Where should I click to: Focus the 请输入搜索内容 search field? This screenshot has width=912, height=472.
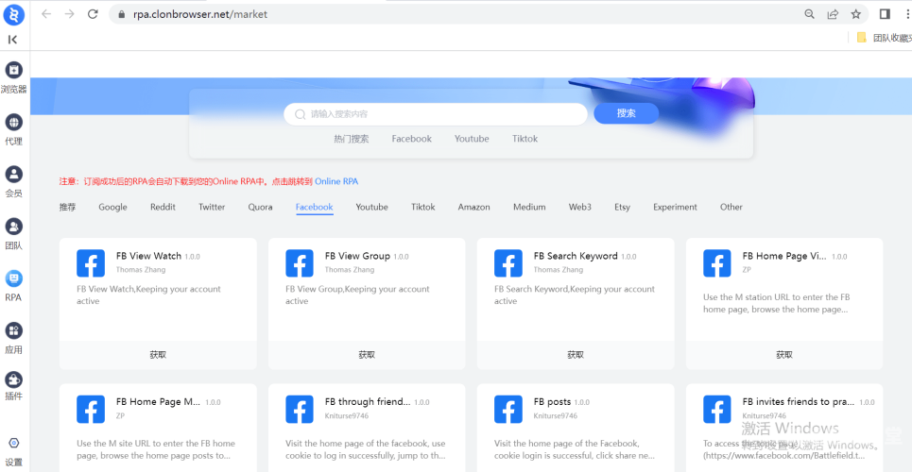click(x=436, y=114)
